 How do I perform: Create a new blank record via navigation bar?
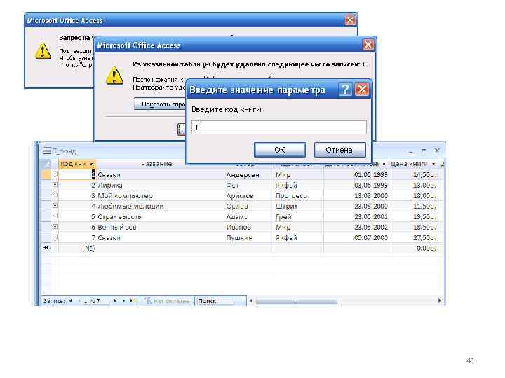133,301
